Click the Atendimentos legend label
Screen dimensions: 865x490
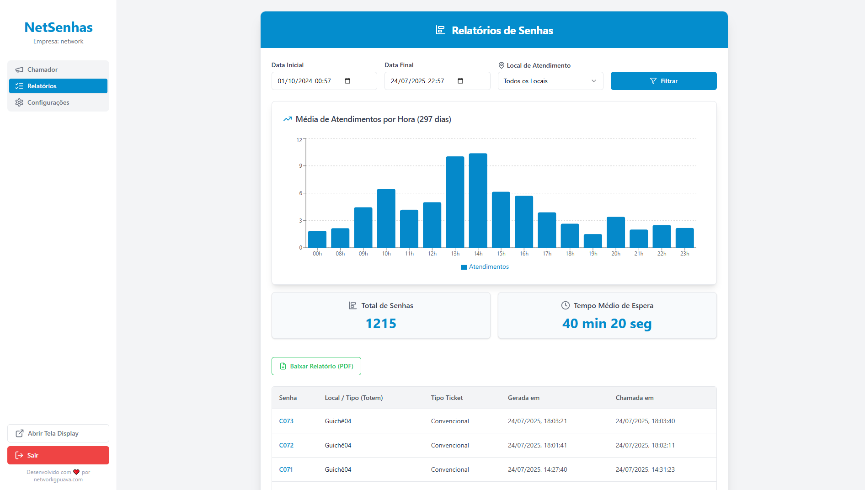point(489,267)
